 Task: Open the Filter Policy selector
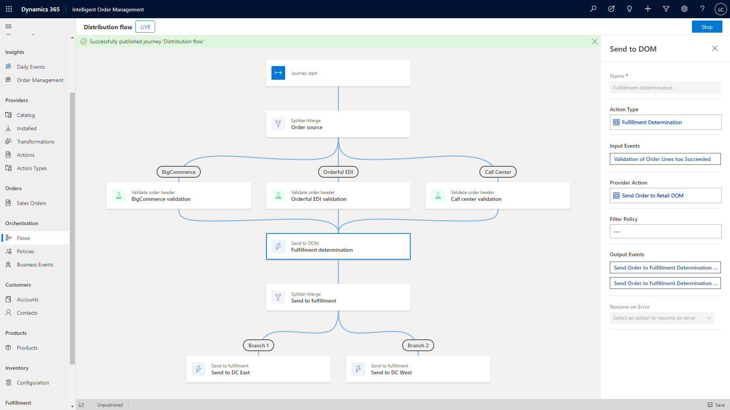coord(665,231)
